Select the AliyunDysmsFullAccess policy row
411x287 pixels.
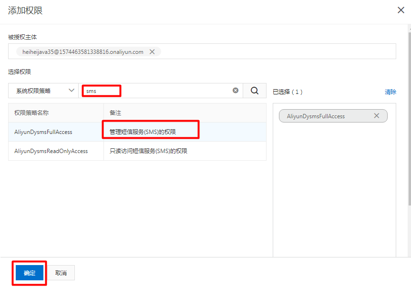(x=137, y=132)
